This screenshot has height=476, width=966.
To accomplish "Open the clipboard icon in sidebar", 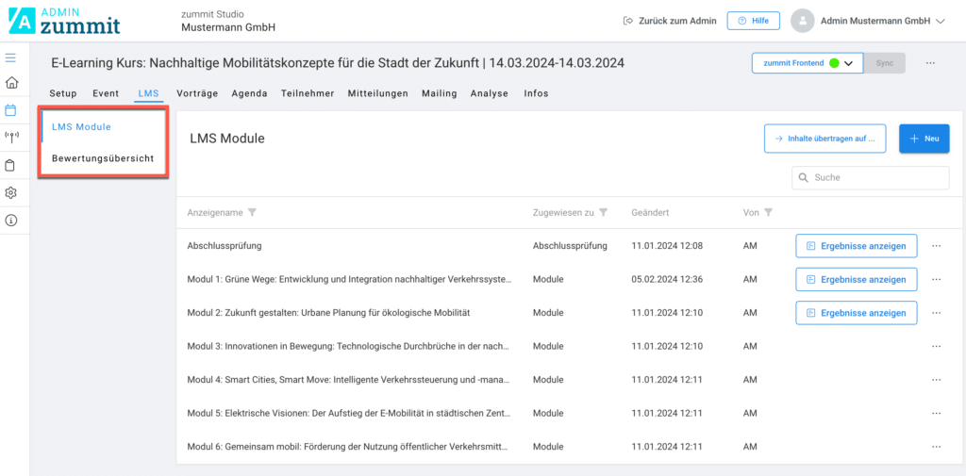I will tap(11, 165).
